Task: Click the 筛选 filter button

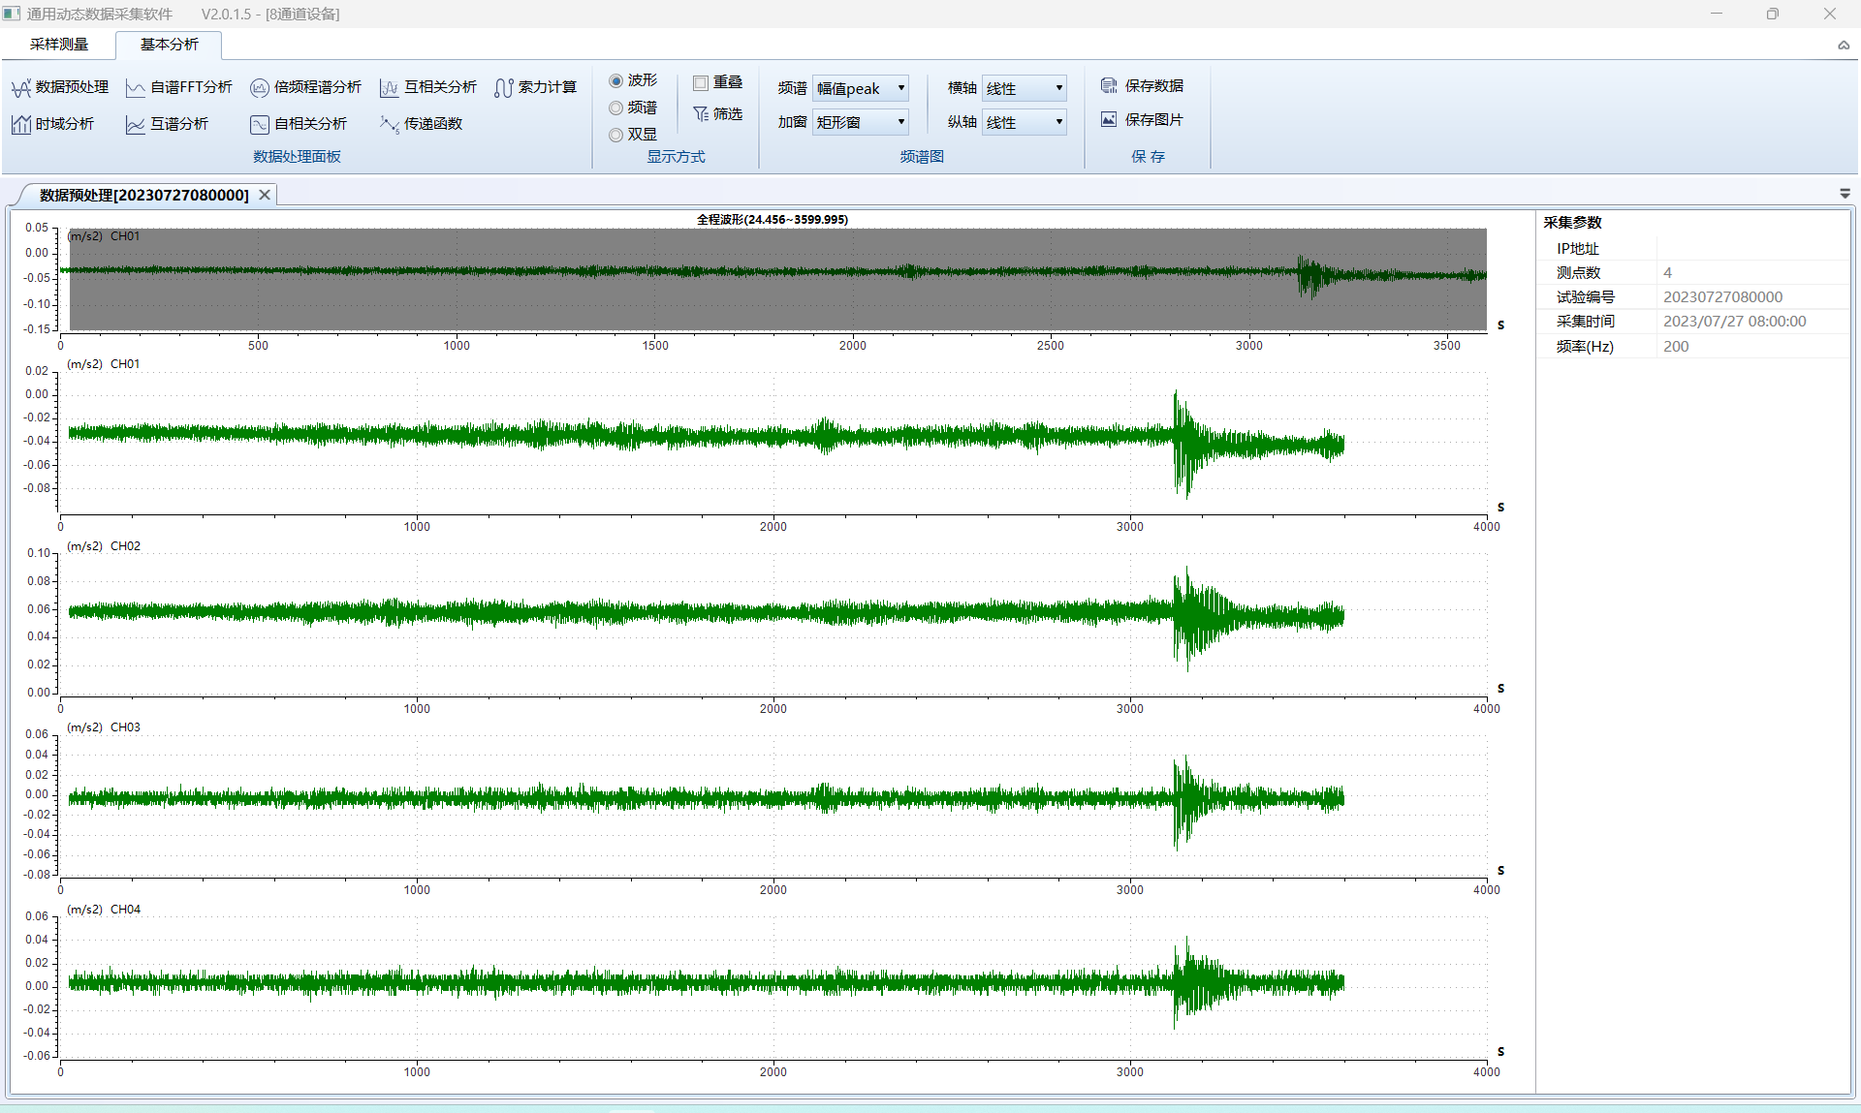Action: [x=718, y=114]
